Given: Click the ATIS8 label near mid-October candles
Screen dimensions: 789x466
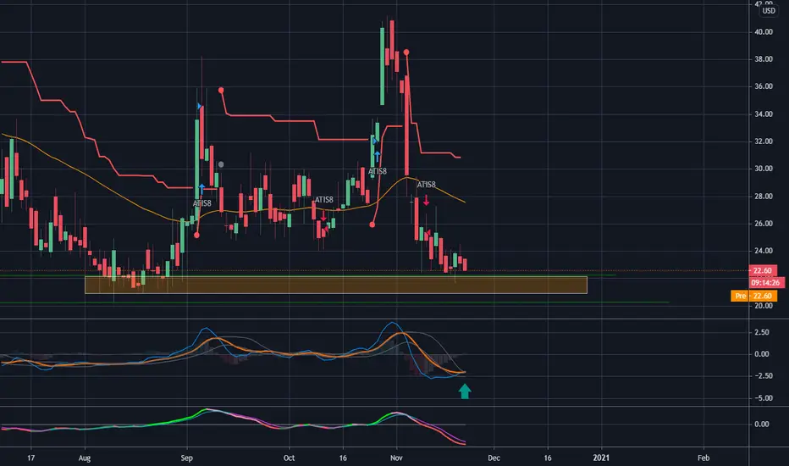Looking at the screenshot, I should click(323, 199).
